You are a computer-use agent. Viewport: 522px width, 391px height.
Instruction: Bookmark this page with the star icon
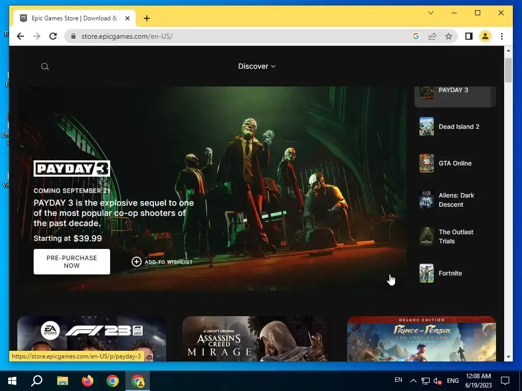point(449,36)
